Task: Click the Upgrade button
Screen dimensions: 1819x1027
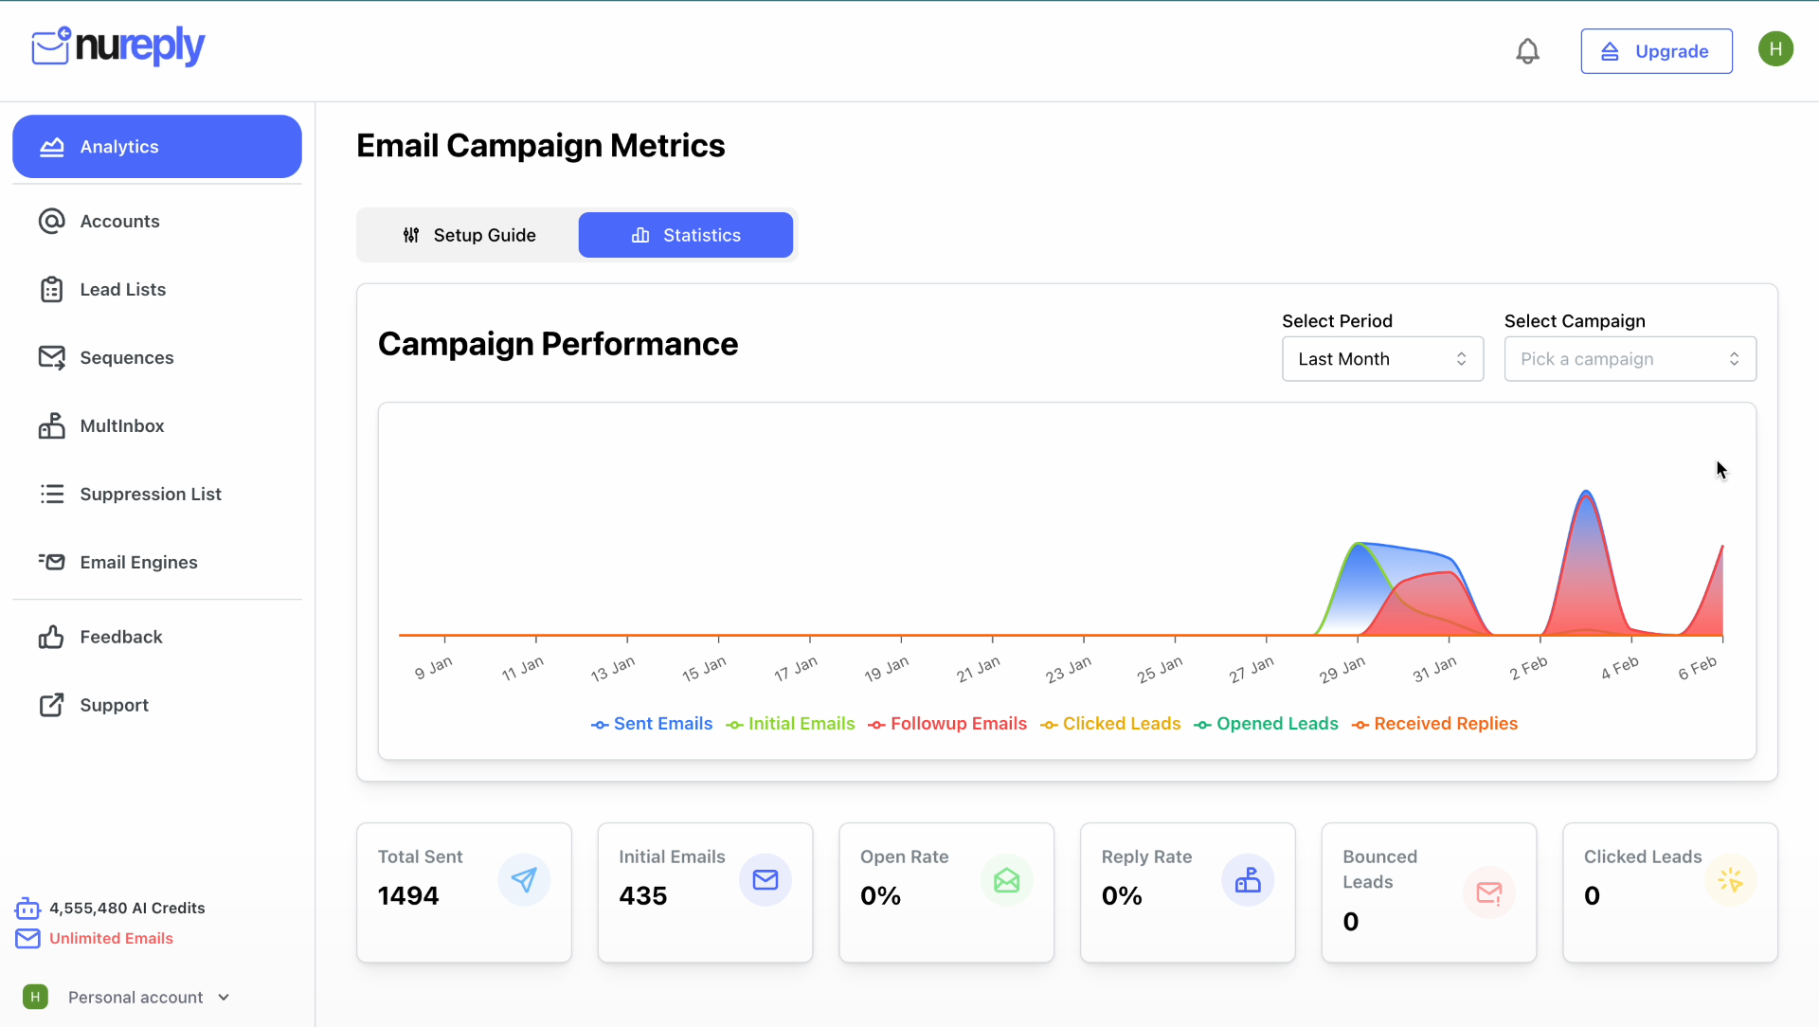Action: tap(1656, 51)
